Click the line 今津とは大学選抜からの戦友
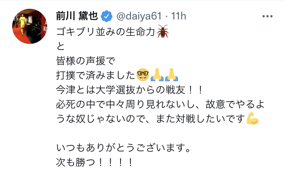286x169 pixels. point(129,90)
